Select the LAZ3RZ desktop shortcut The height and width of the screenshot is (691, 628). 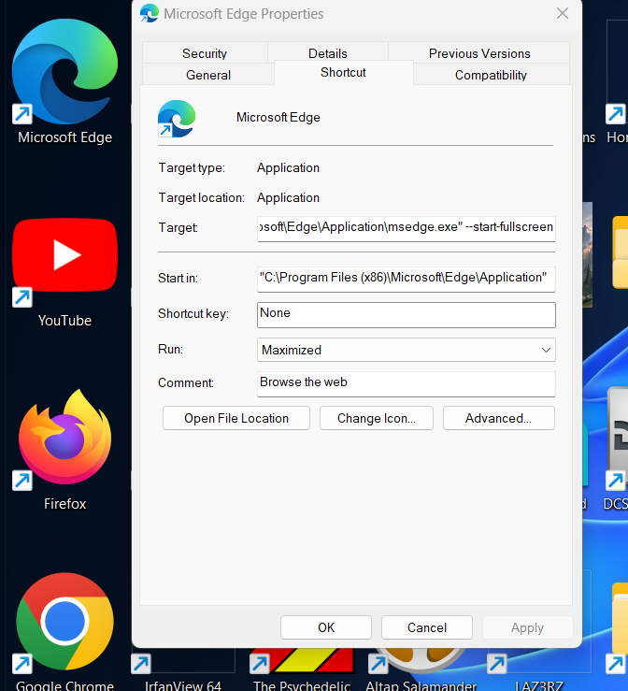tap(539, 661)
